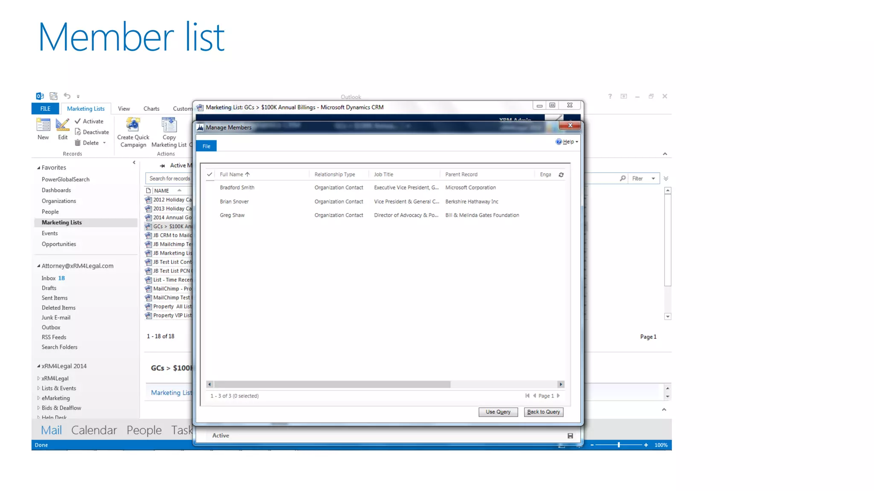Click the Search for records field
This screenshot has height=491, width=874.
(169, 179)
